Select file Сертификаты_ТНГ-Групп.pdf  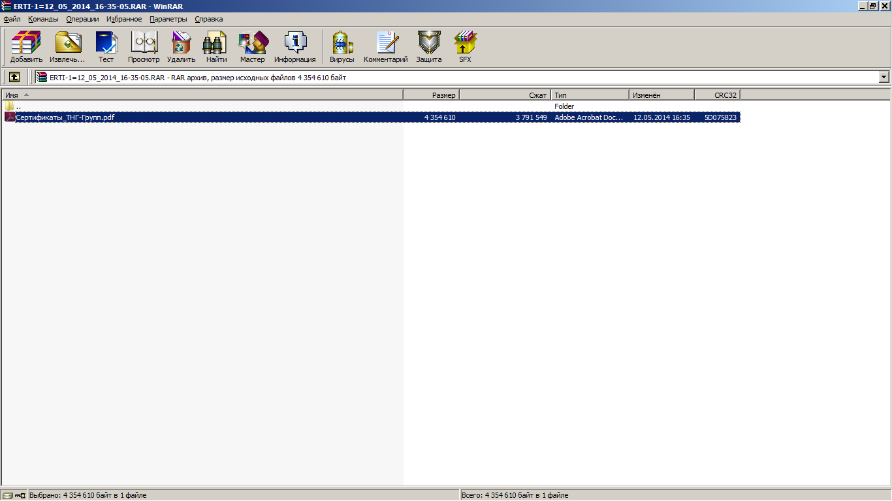[x=65, y=117]
